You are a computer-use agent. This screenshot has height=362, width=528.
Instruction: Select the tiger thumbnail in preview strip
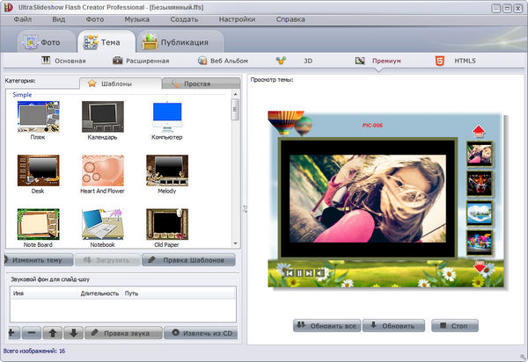(x=480, y=184)
